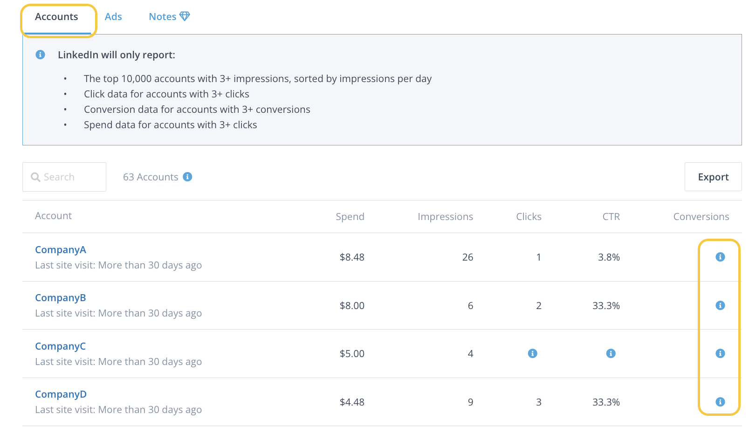Image resolution: width=756 pixels, height=427 pixels.
Task: Open the CompanyC account link
Action: click(61, 346)
